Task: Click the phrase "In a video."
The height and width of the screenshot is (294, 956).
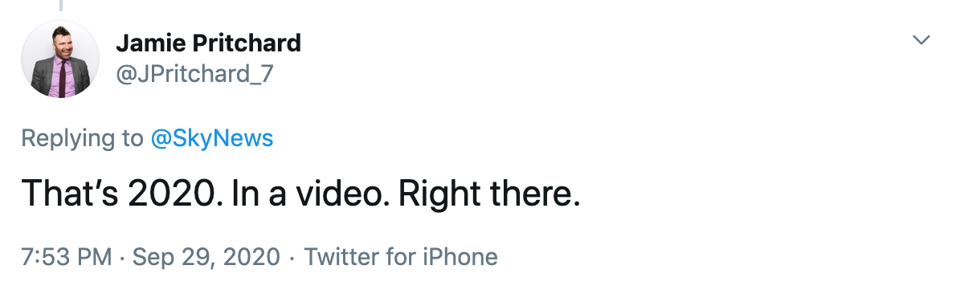Action: pyautogui.click(x=311, y=194)
